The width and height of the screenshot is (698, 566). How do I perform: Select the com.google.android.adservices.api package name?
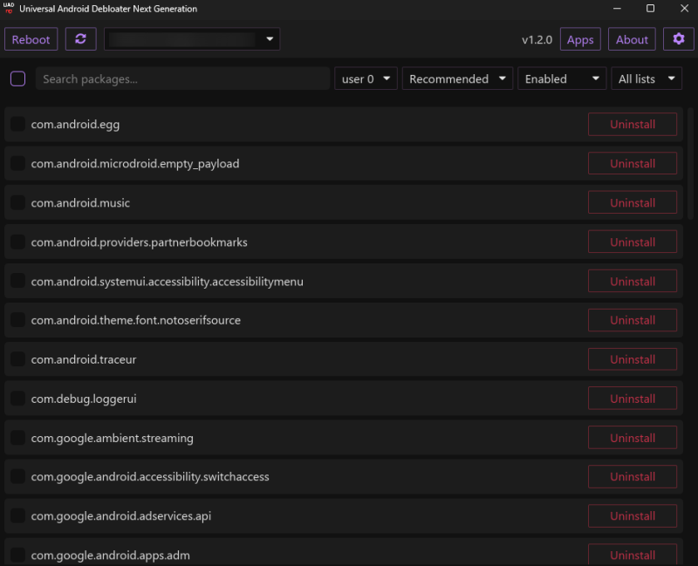click(121, 516)
